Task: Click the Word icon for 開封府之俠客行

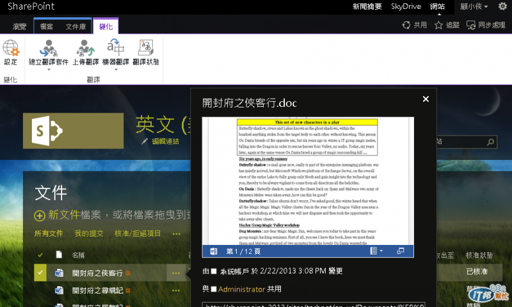Action: (x=59, y=272)
